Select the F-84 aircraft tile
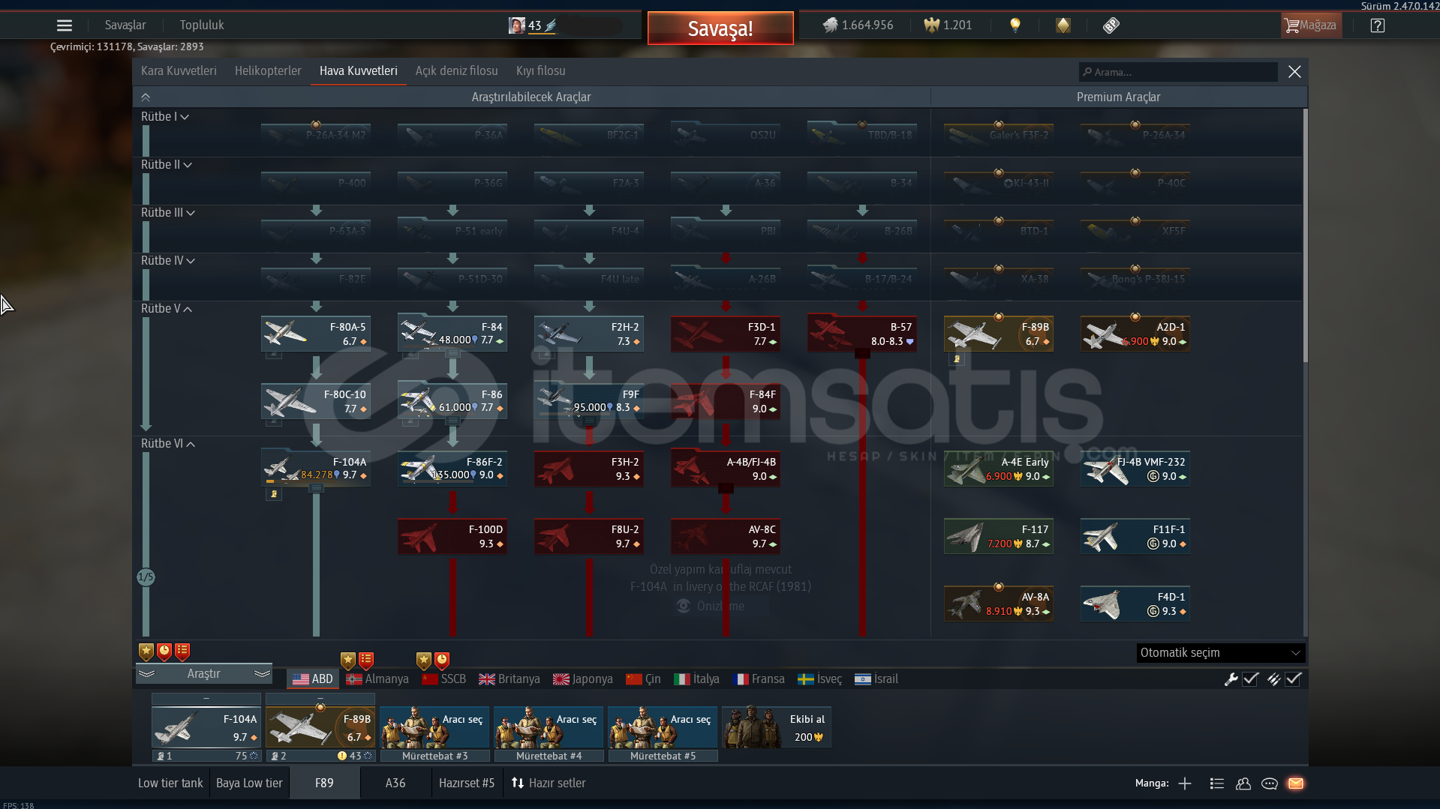The height and width of the screenshot is (809, 1440). point(452,334)
